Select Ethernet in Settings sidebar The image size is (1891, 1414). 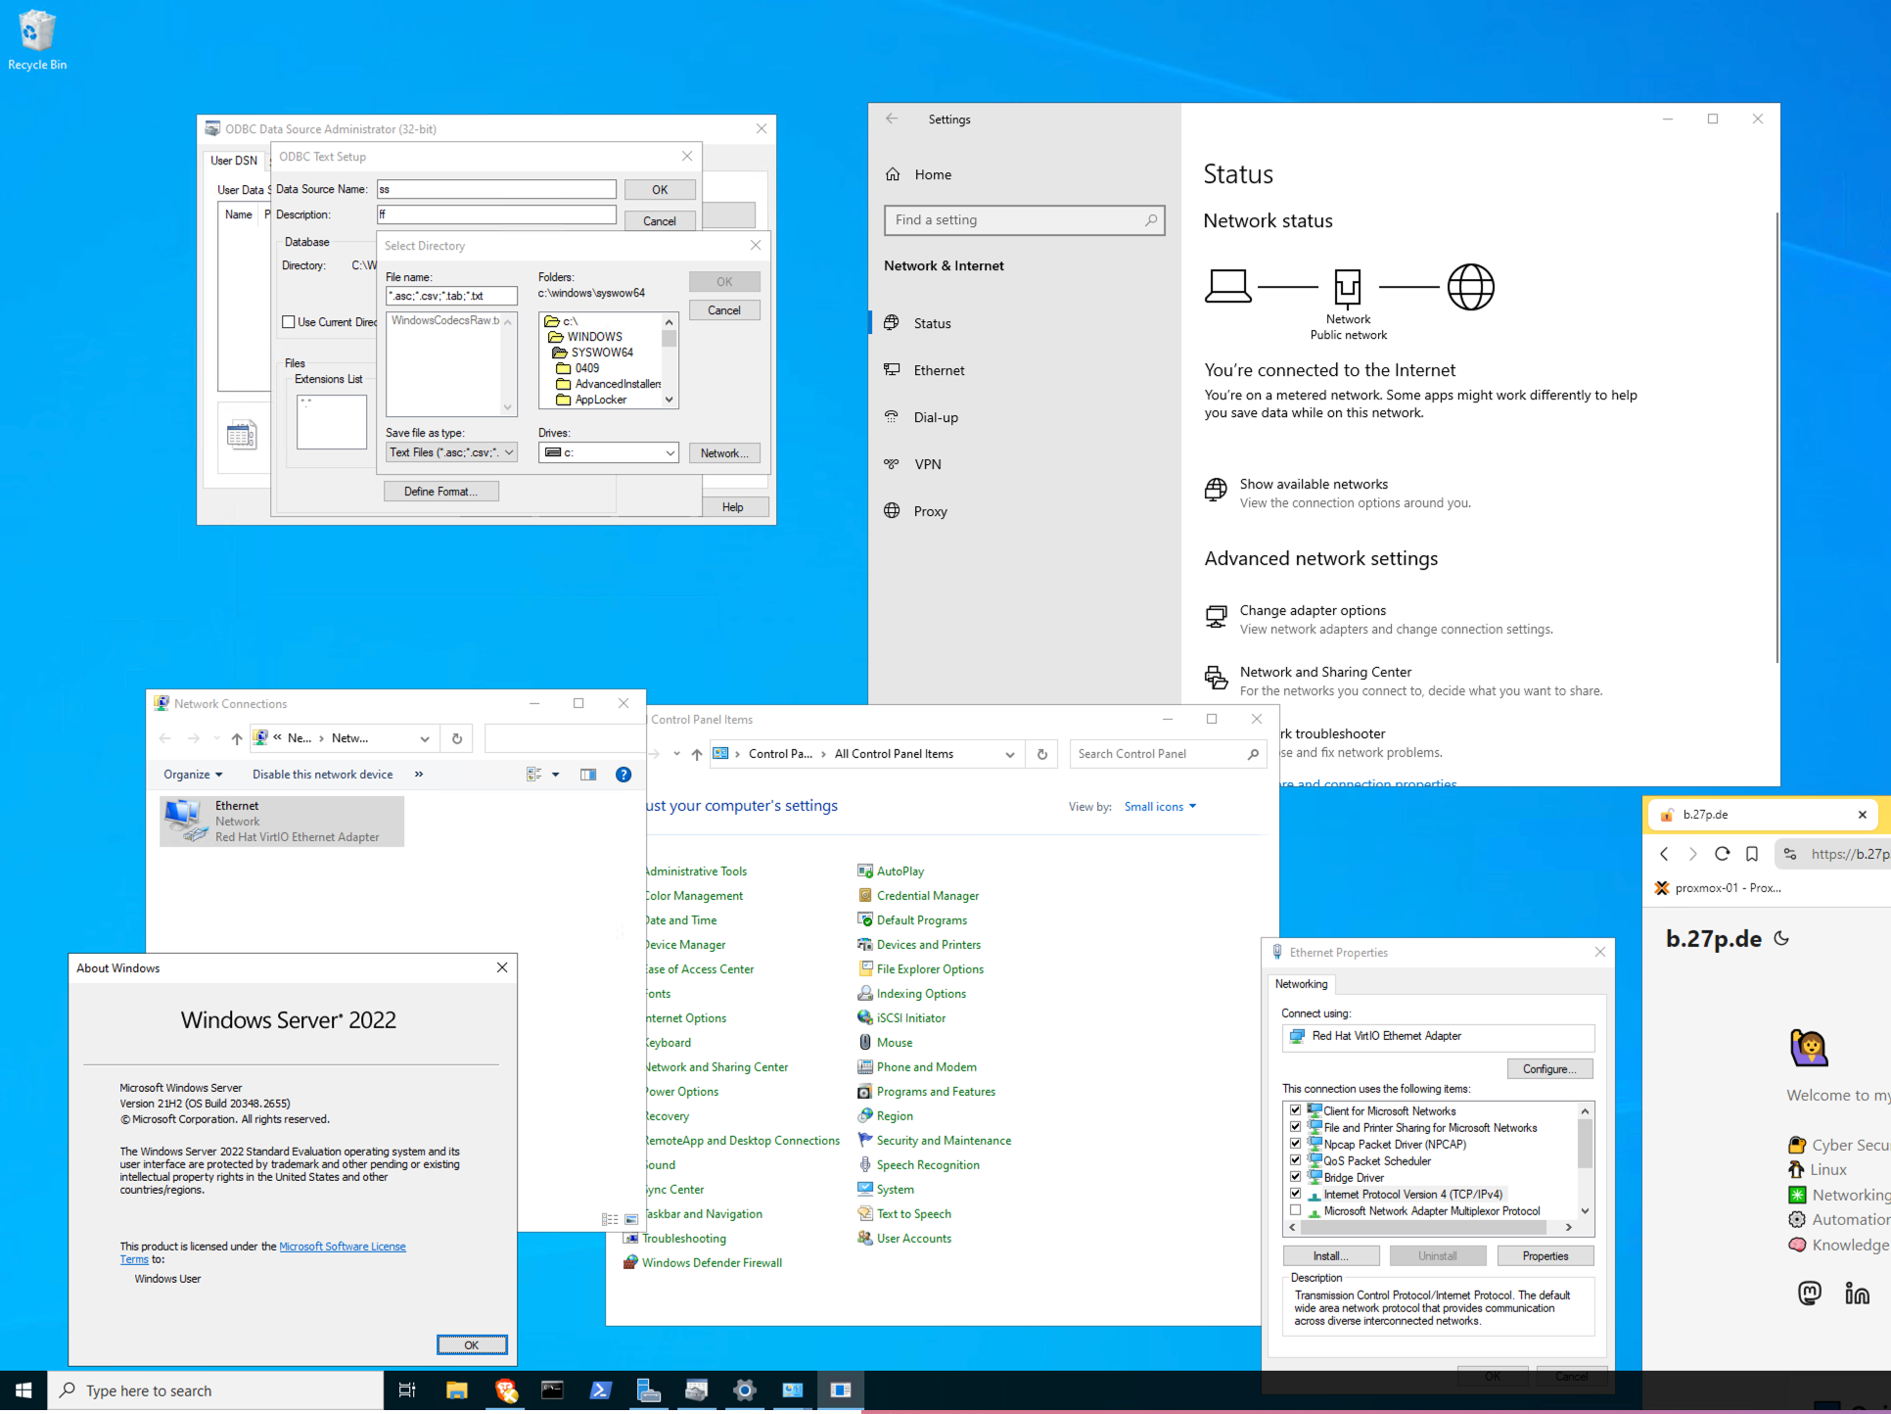[939, 370]
